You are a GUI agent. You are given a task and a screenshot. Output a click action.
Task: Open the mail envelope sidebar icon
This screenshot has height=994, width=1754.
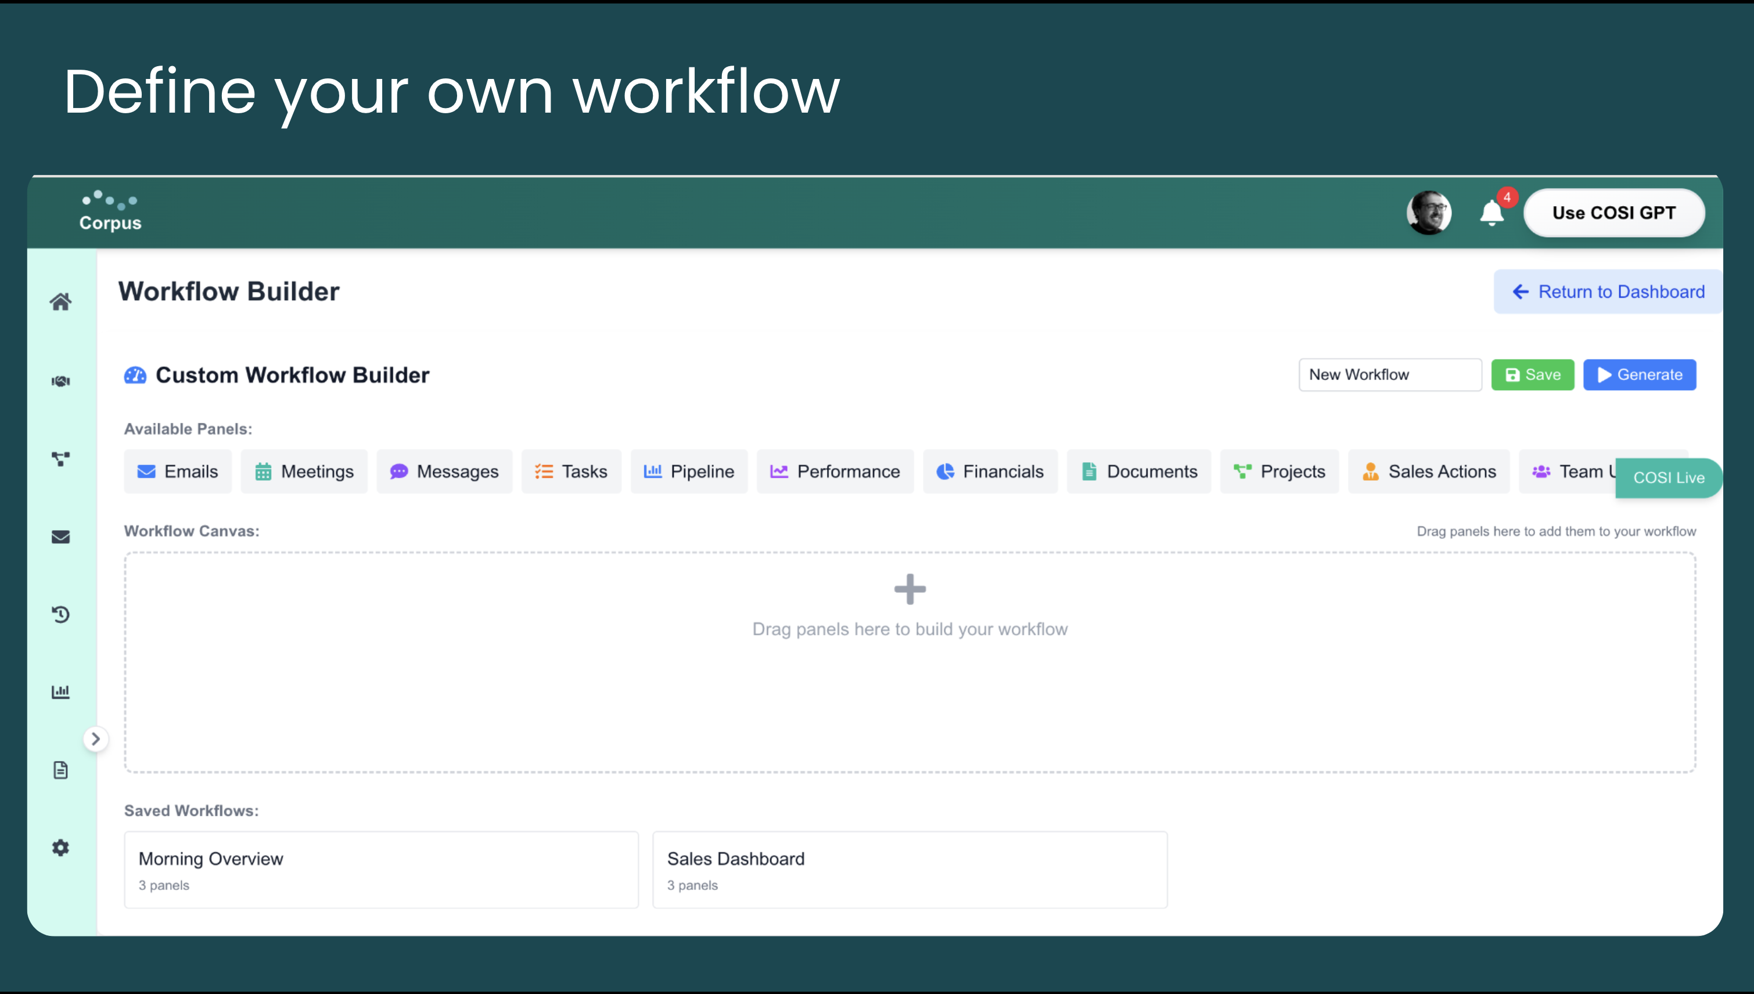(60, 537)
